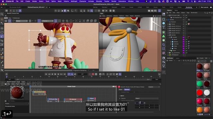Jump to the start of the timeline

pos(46,74)
